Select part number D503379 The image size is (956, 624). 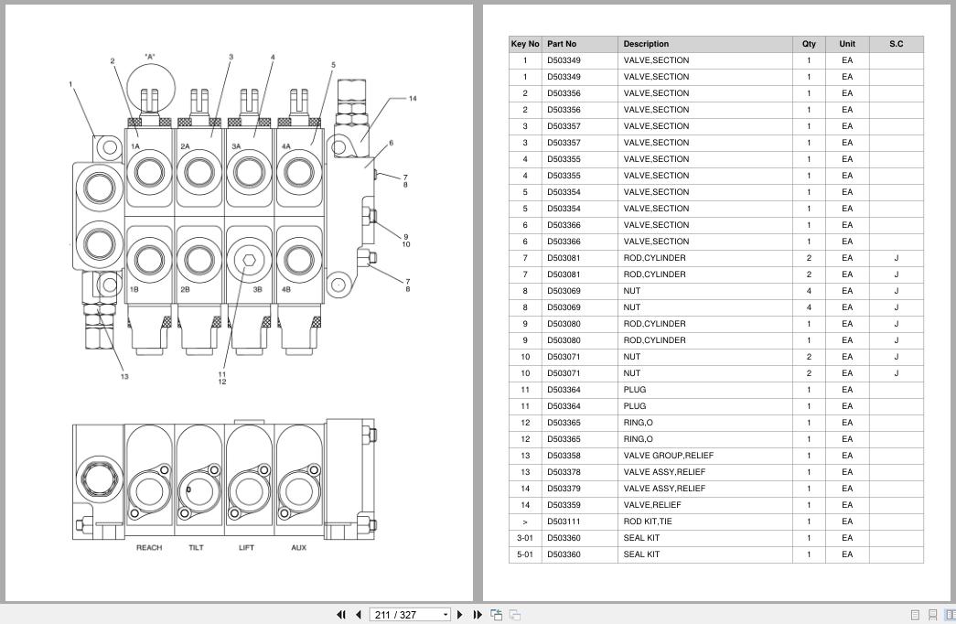(564, 489)
